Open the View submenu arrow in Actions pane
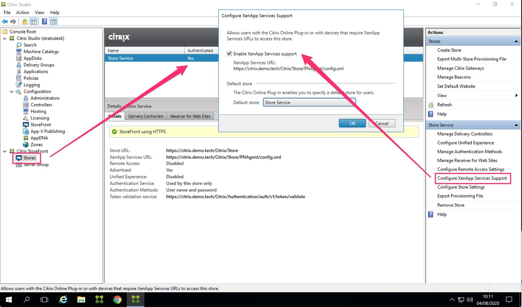This screenshot has height=307, width=522. [517, 95]
